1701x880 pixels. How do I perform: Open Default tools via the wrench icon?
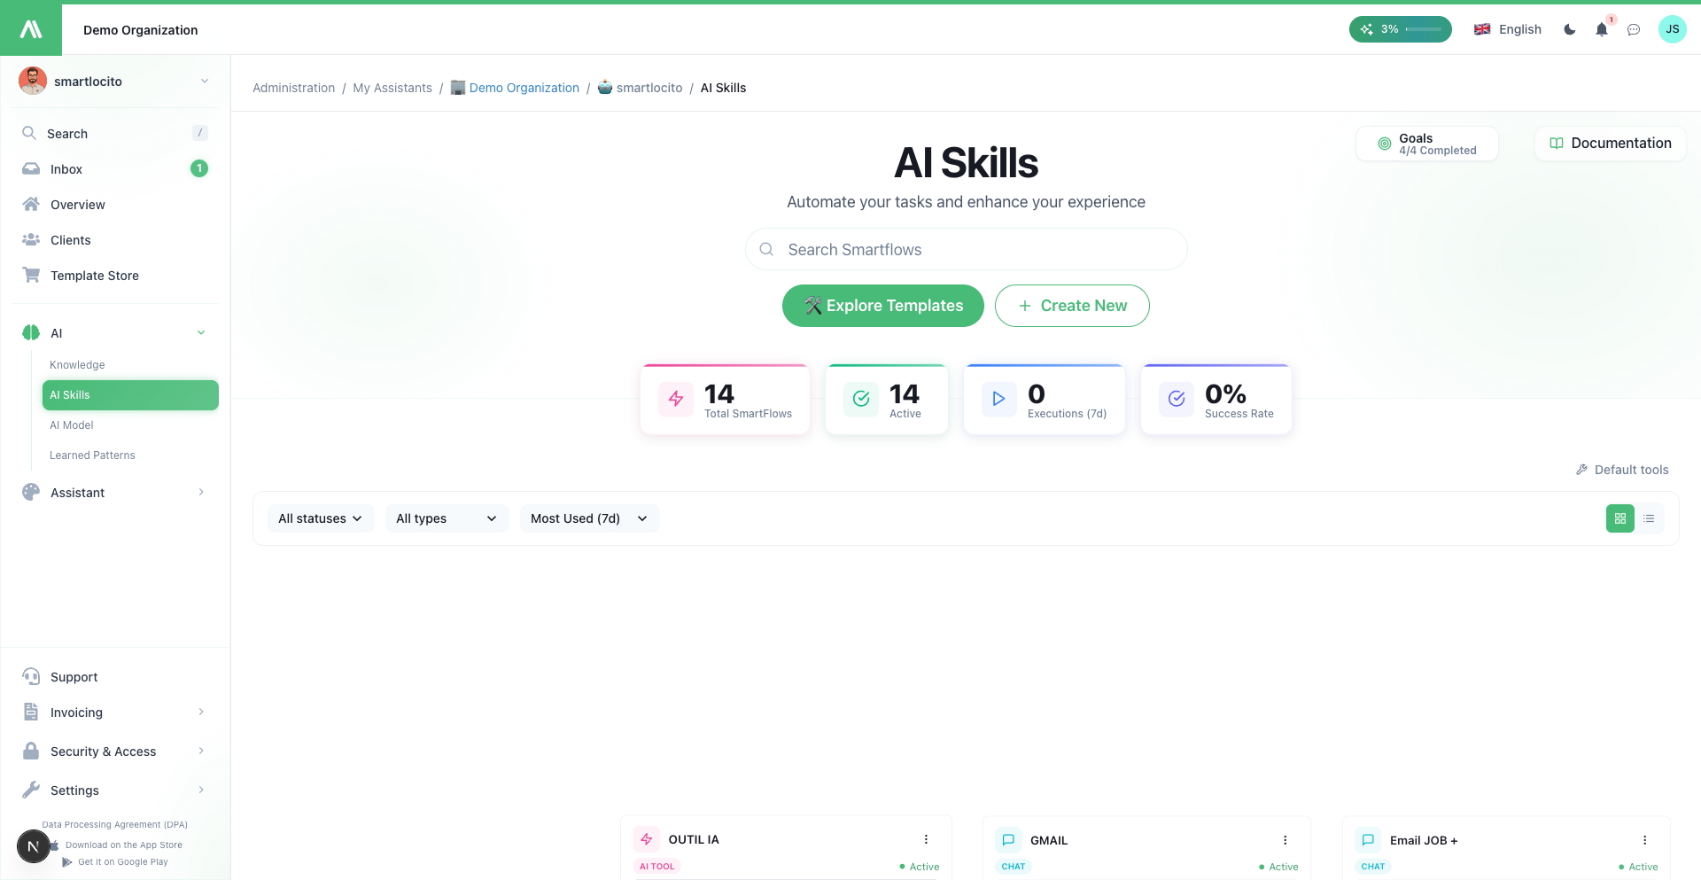coord(1583,469)
